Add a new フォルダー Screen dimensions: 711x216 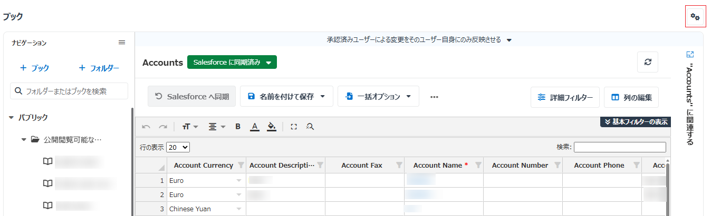click(x=99, y=68)
